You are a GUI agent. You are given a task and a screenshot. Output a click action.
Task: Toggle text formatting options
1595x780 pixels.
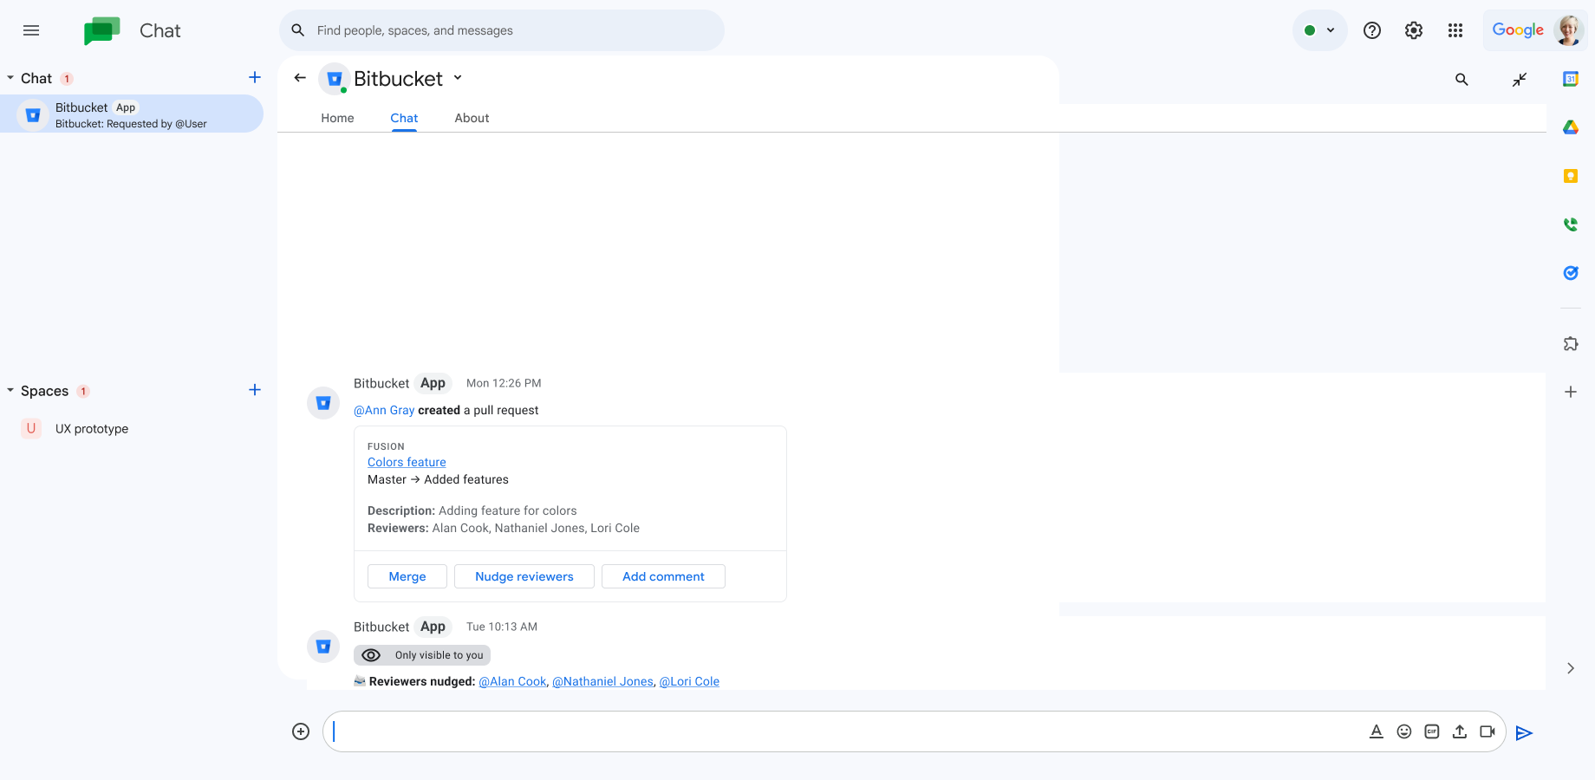tap(1377, 731)
